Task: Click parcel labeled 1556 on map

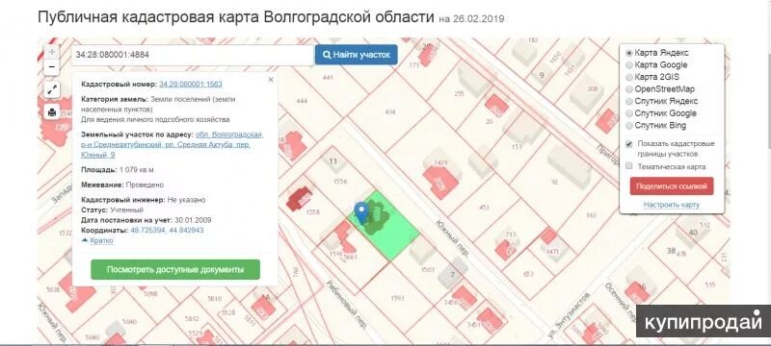Action: [340, 182]
